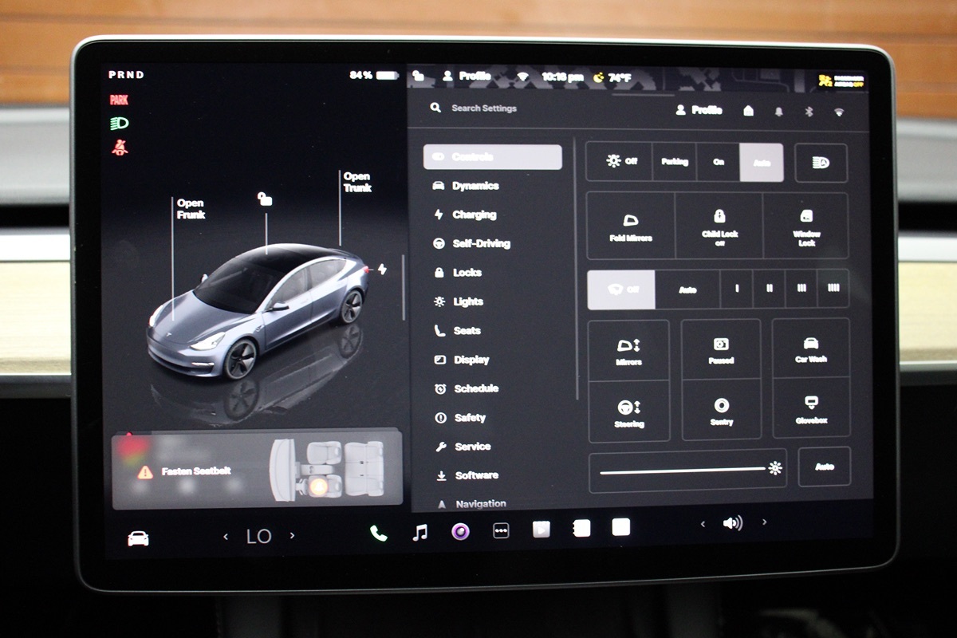Set wipers to Auto
The image size is (957, 638).
click(687, 289)
